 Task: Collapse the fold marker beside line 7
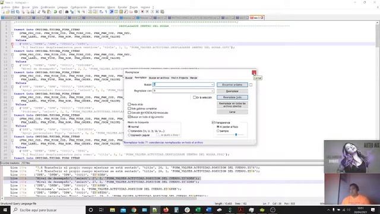12,45
